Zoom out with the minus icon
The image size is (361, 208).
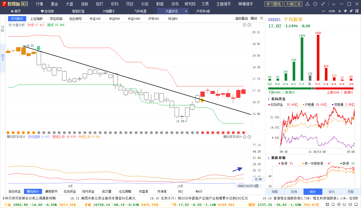pyautogui.click(x=324, y=11)
